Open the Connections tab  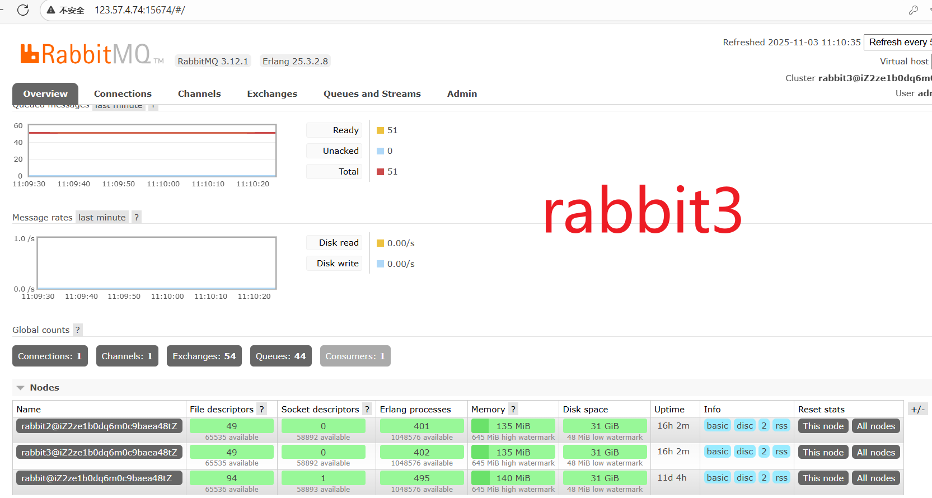[123, 93]
